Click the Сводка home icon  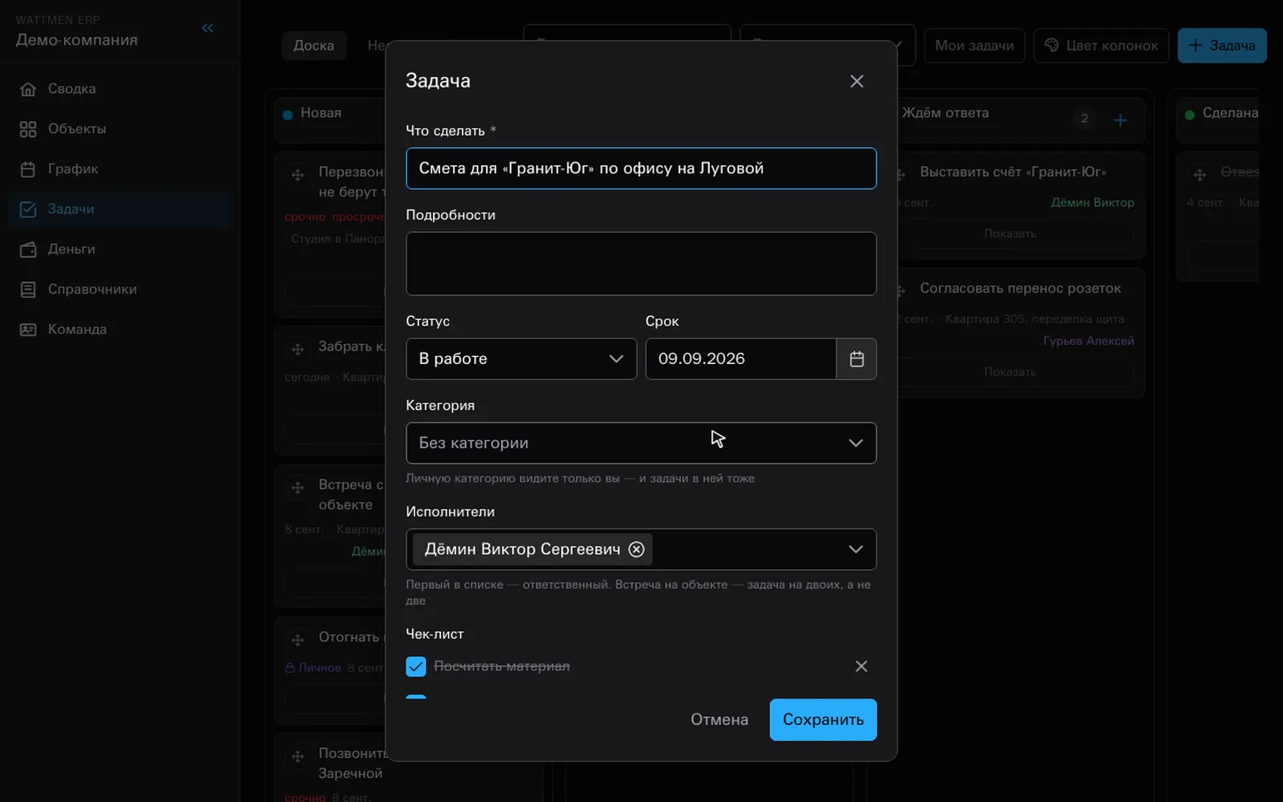[28, 89]
